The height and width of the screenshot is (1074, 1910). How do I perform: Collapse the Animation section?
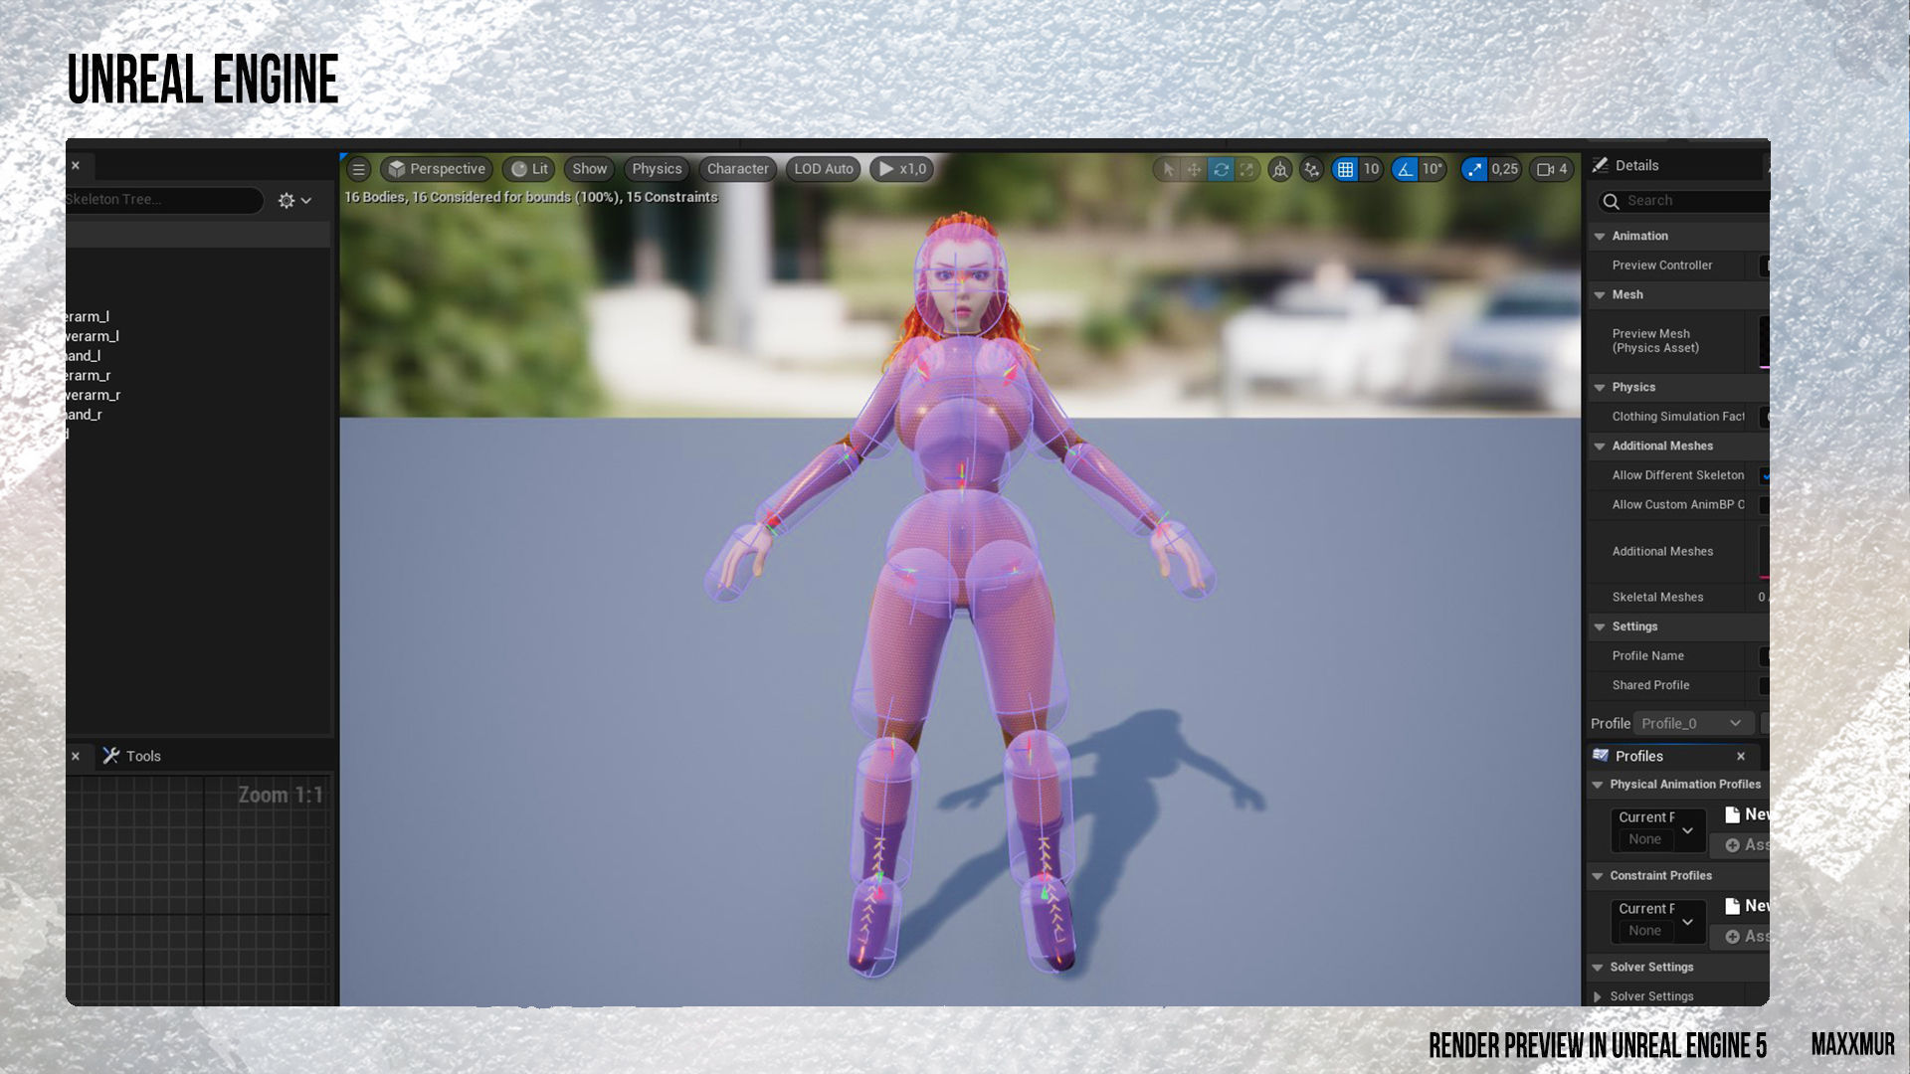tap(1600, 237)
